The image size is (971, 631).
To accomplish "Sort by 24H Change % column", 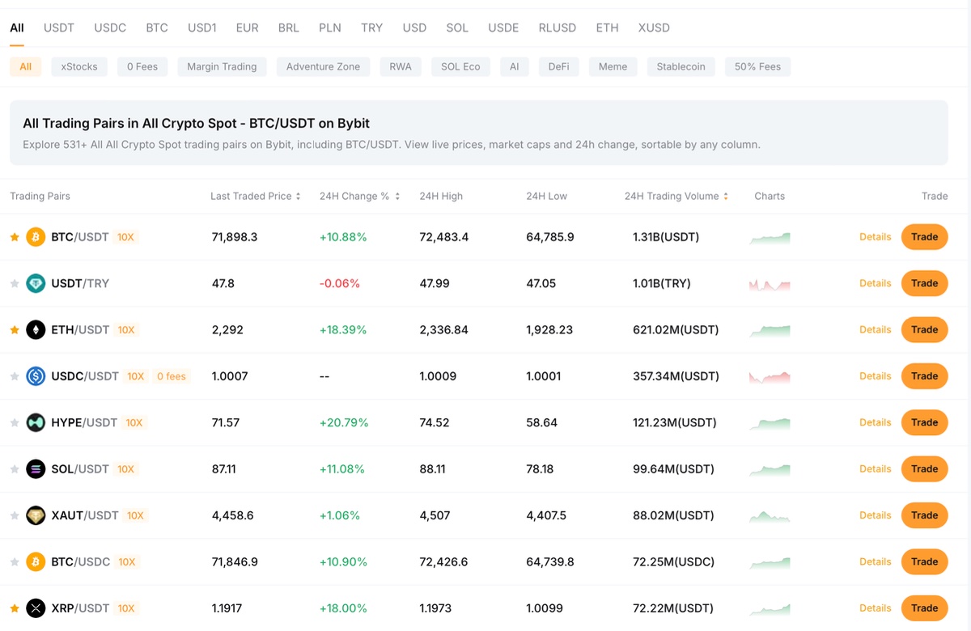I will coord(360,196).
